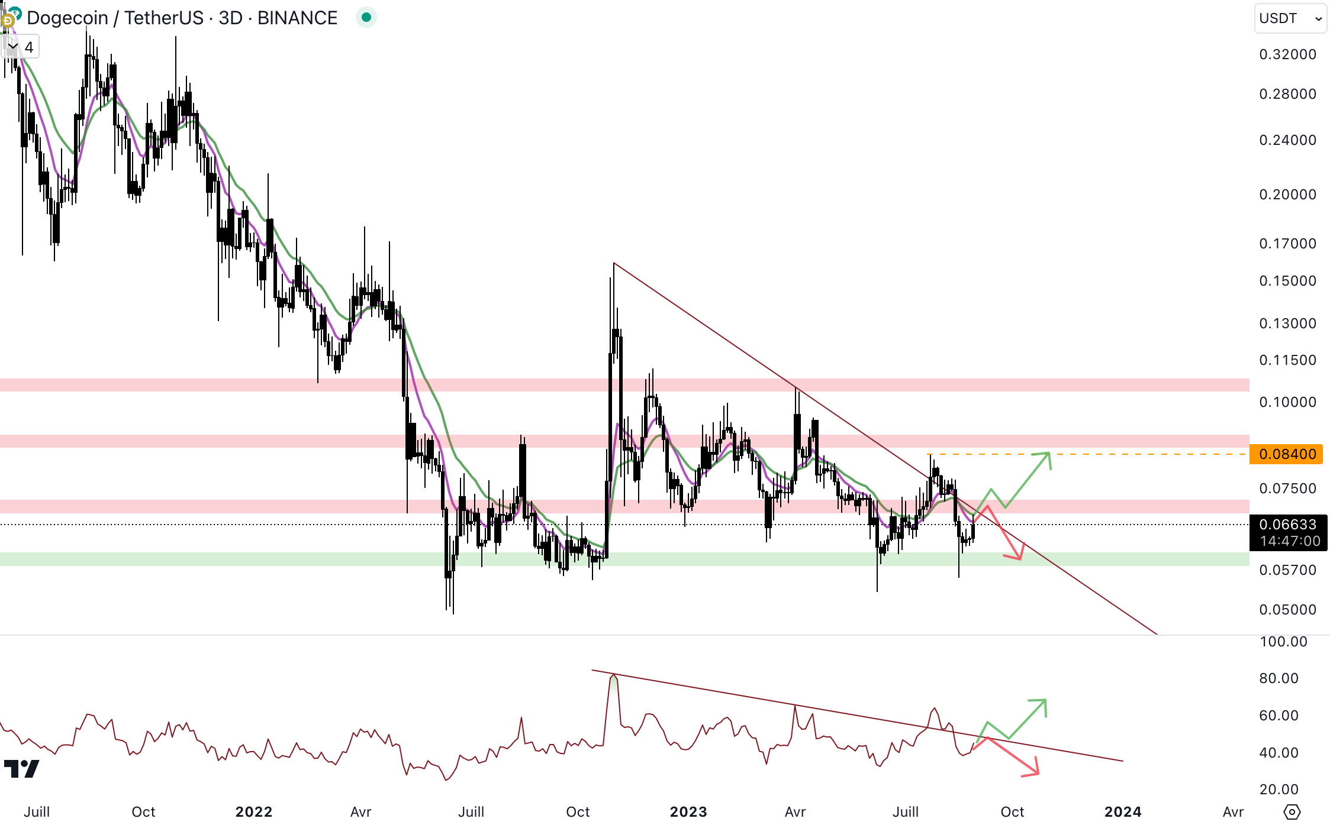The image size is (1330, 825).
Task: Open the TradingView logo at bottom left
Action: tap(21, 769)
